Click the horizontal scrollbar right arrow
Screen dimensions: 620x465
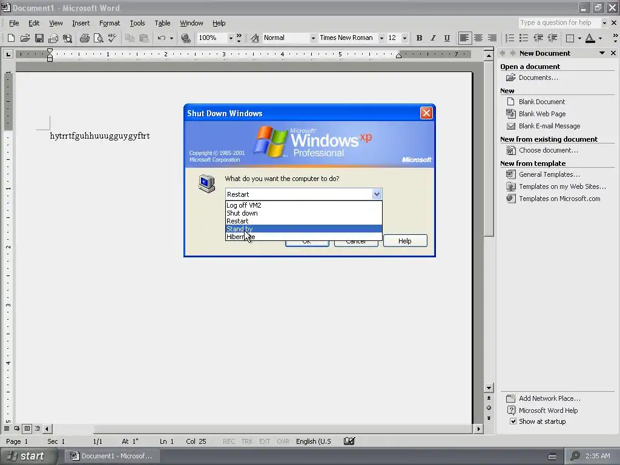click(478, 429)
